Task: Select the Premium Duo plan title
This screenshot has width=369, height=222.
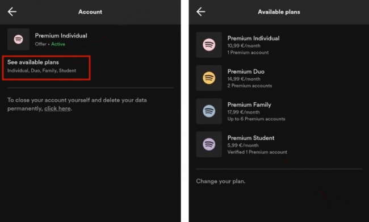Action: pos(246,72)
